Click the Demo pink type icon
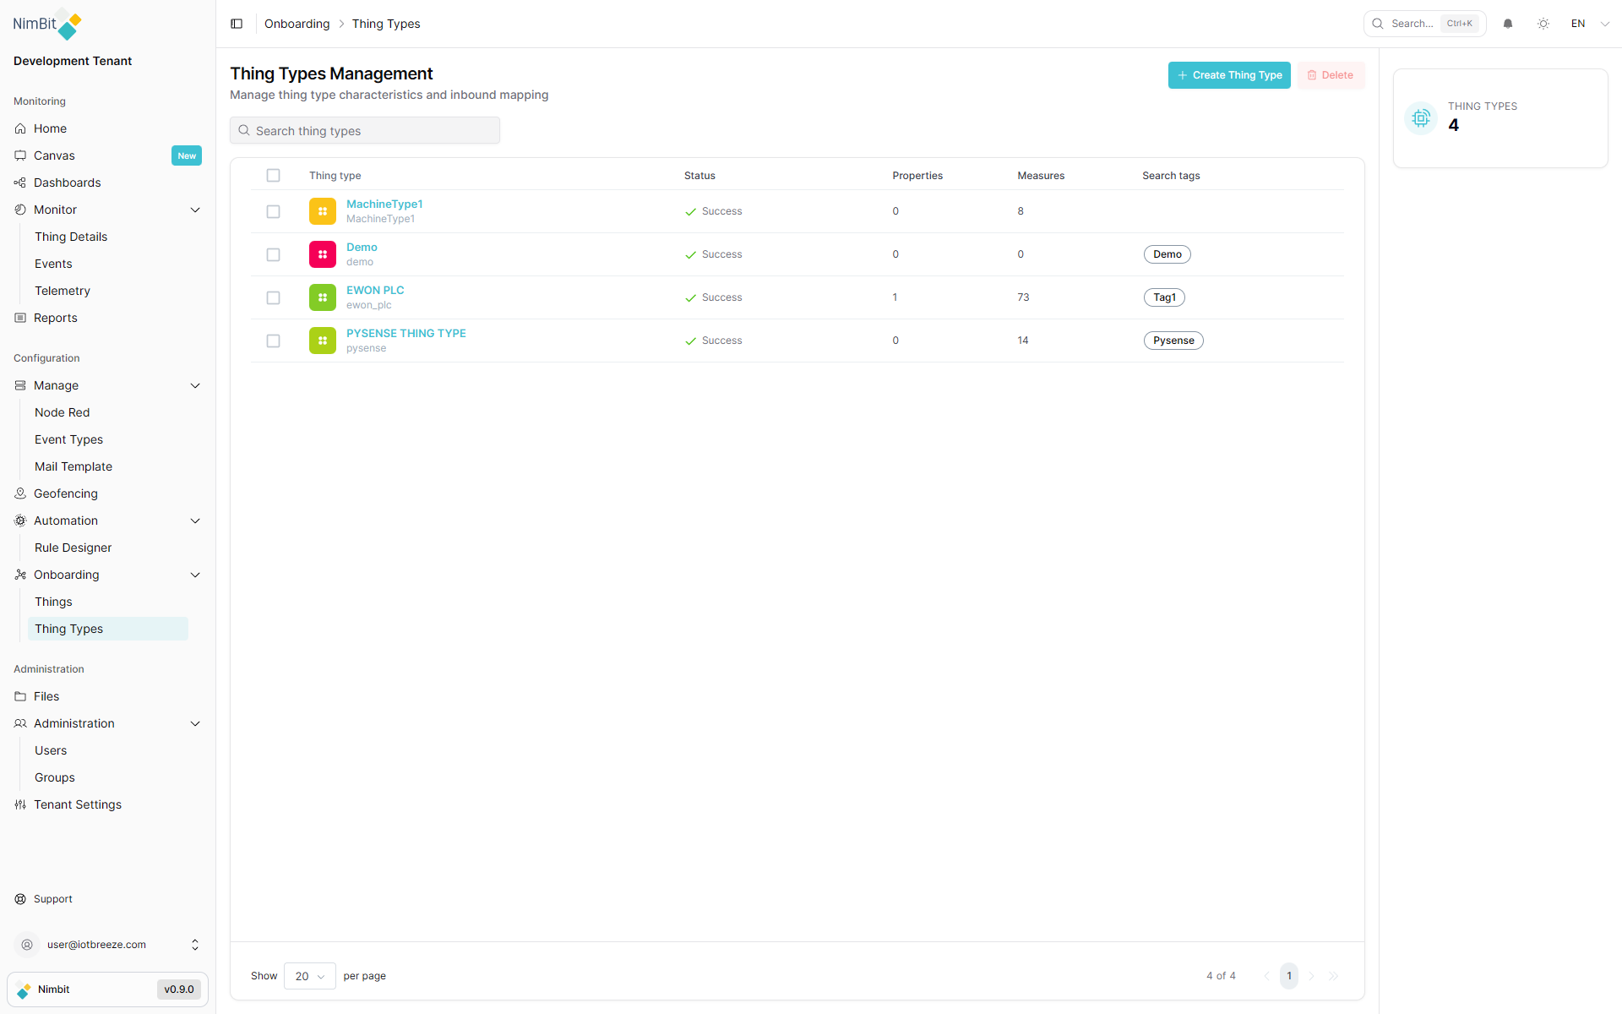Viewport: 1622px width, 1014px height. [322, 254]
